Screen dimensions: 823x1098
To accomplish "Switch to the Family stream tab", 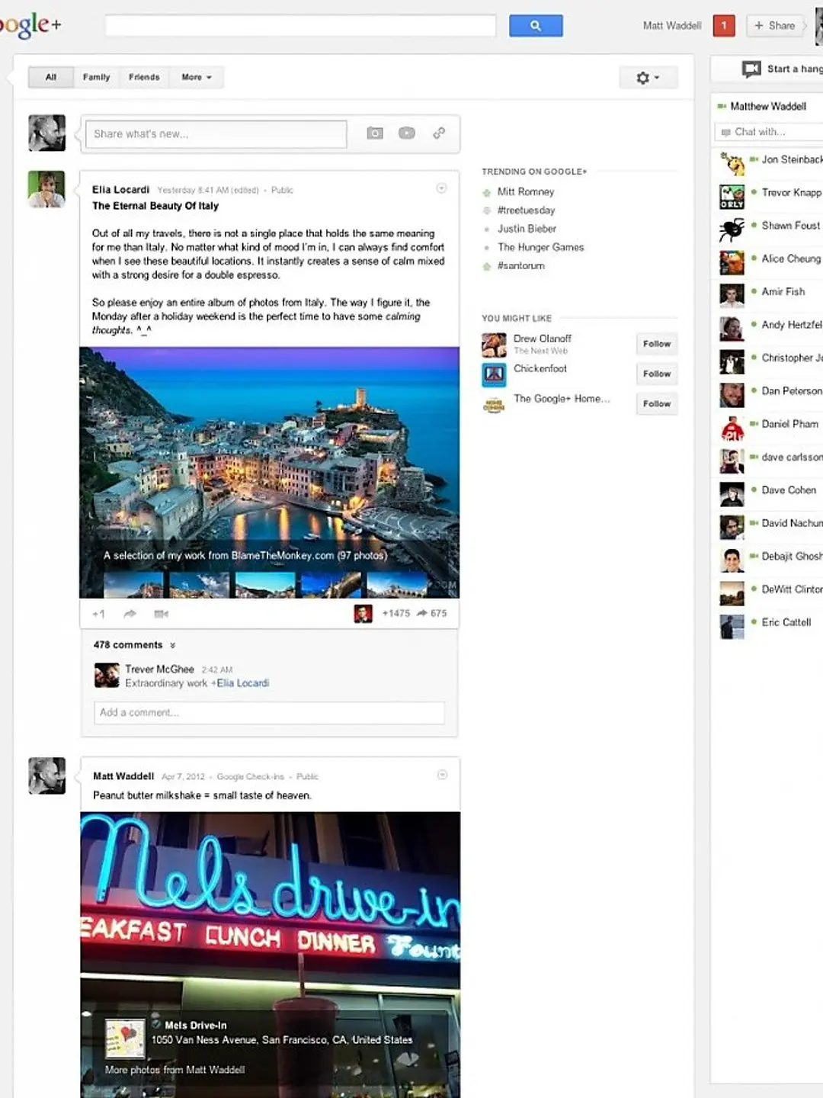I will [96, 77].
